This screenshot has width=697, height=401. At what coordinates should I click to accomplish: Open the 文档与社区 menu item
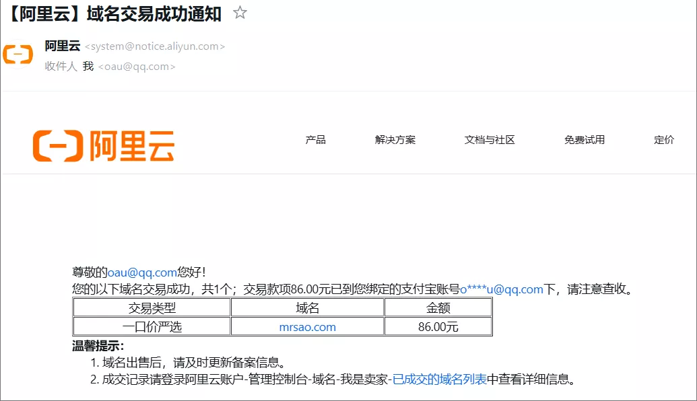[x=490, y=140]
